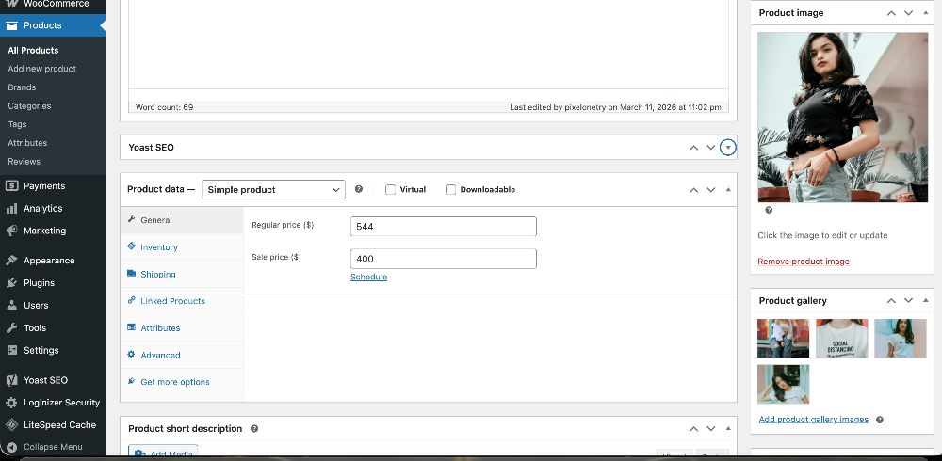
Task: Collapse the Product short description panel
Action: (x=728, y=429)
